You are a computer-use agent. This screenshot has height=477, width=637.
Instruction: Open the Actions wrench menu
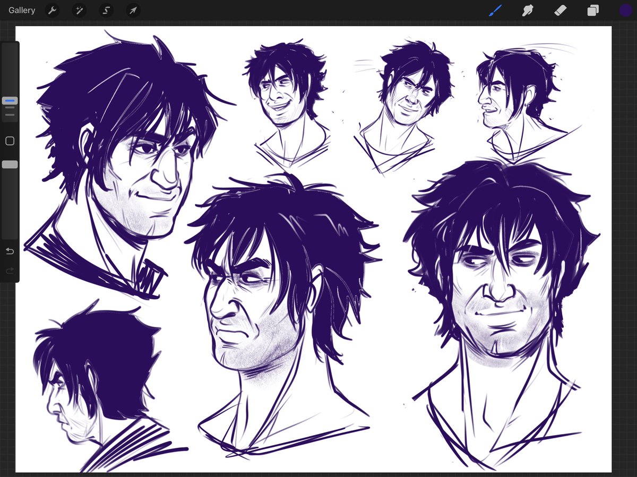coord(52,10)
